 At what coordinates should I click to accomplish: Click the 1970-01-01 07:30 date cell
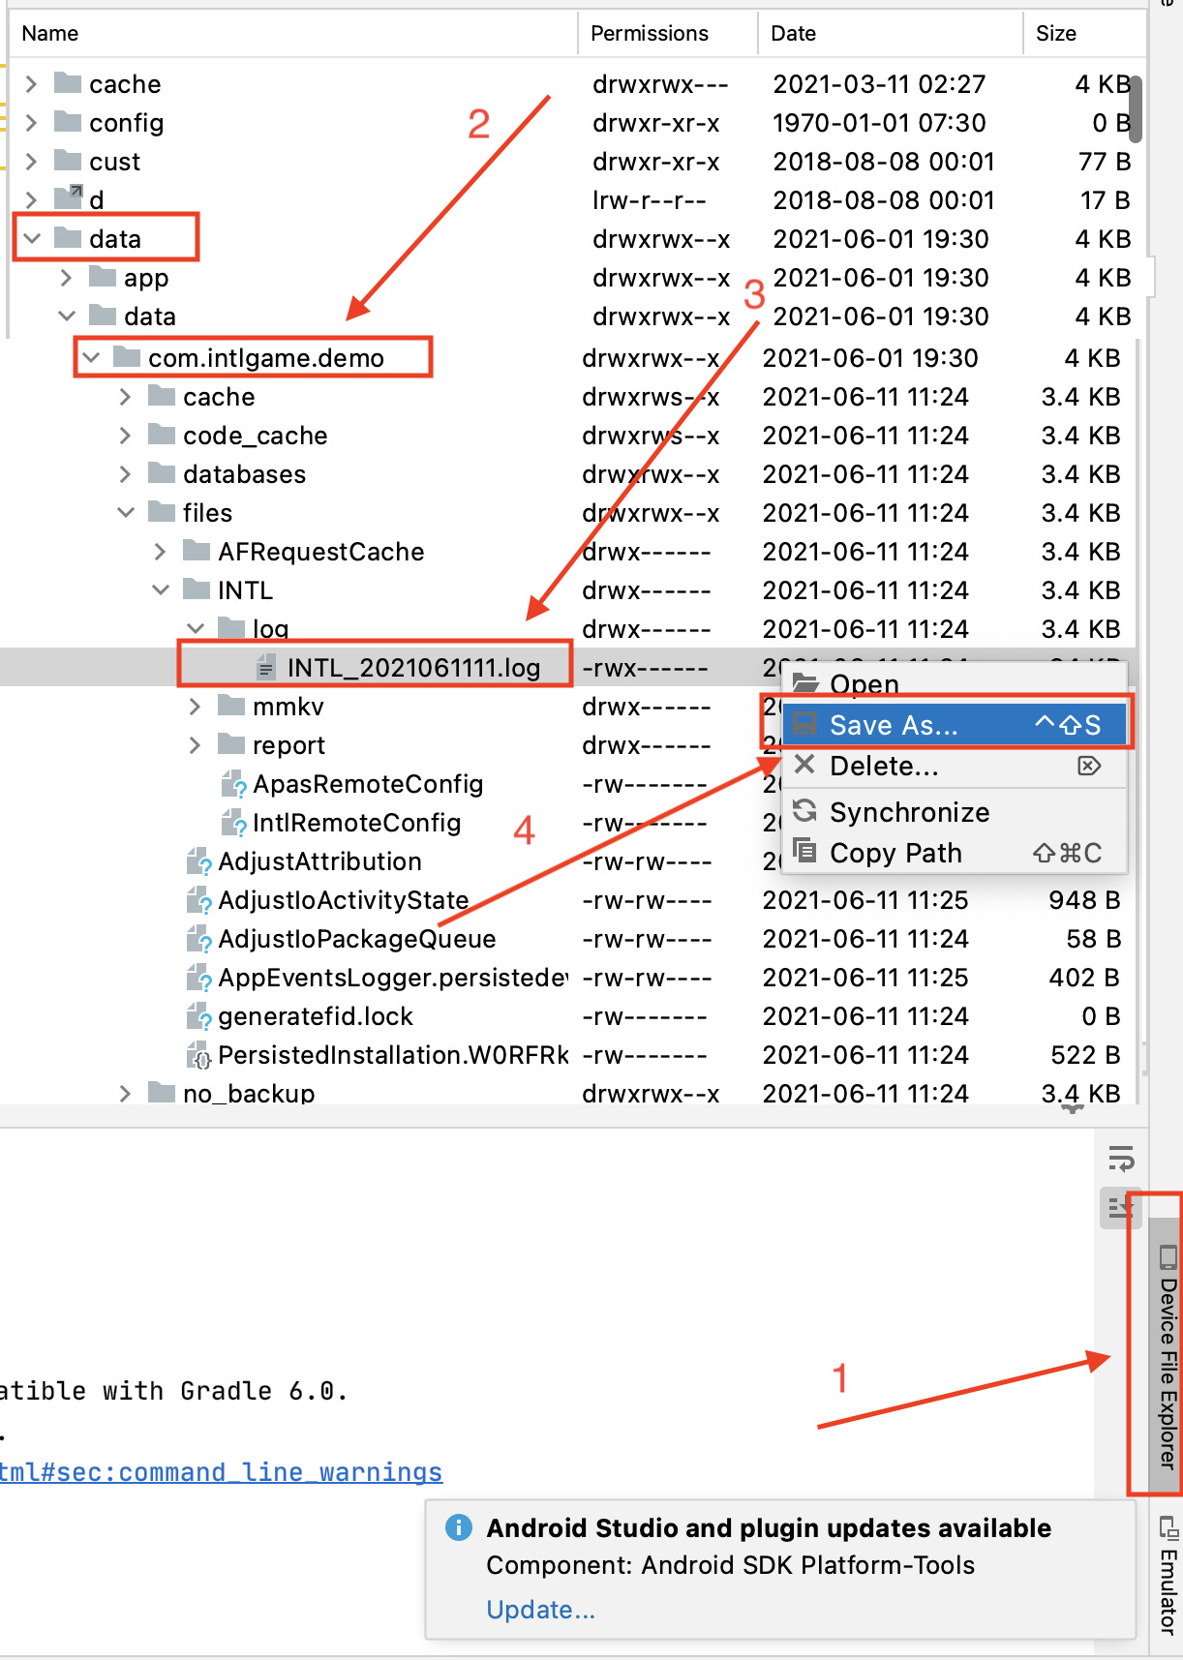[879, 123]
